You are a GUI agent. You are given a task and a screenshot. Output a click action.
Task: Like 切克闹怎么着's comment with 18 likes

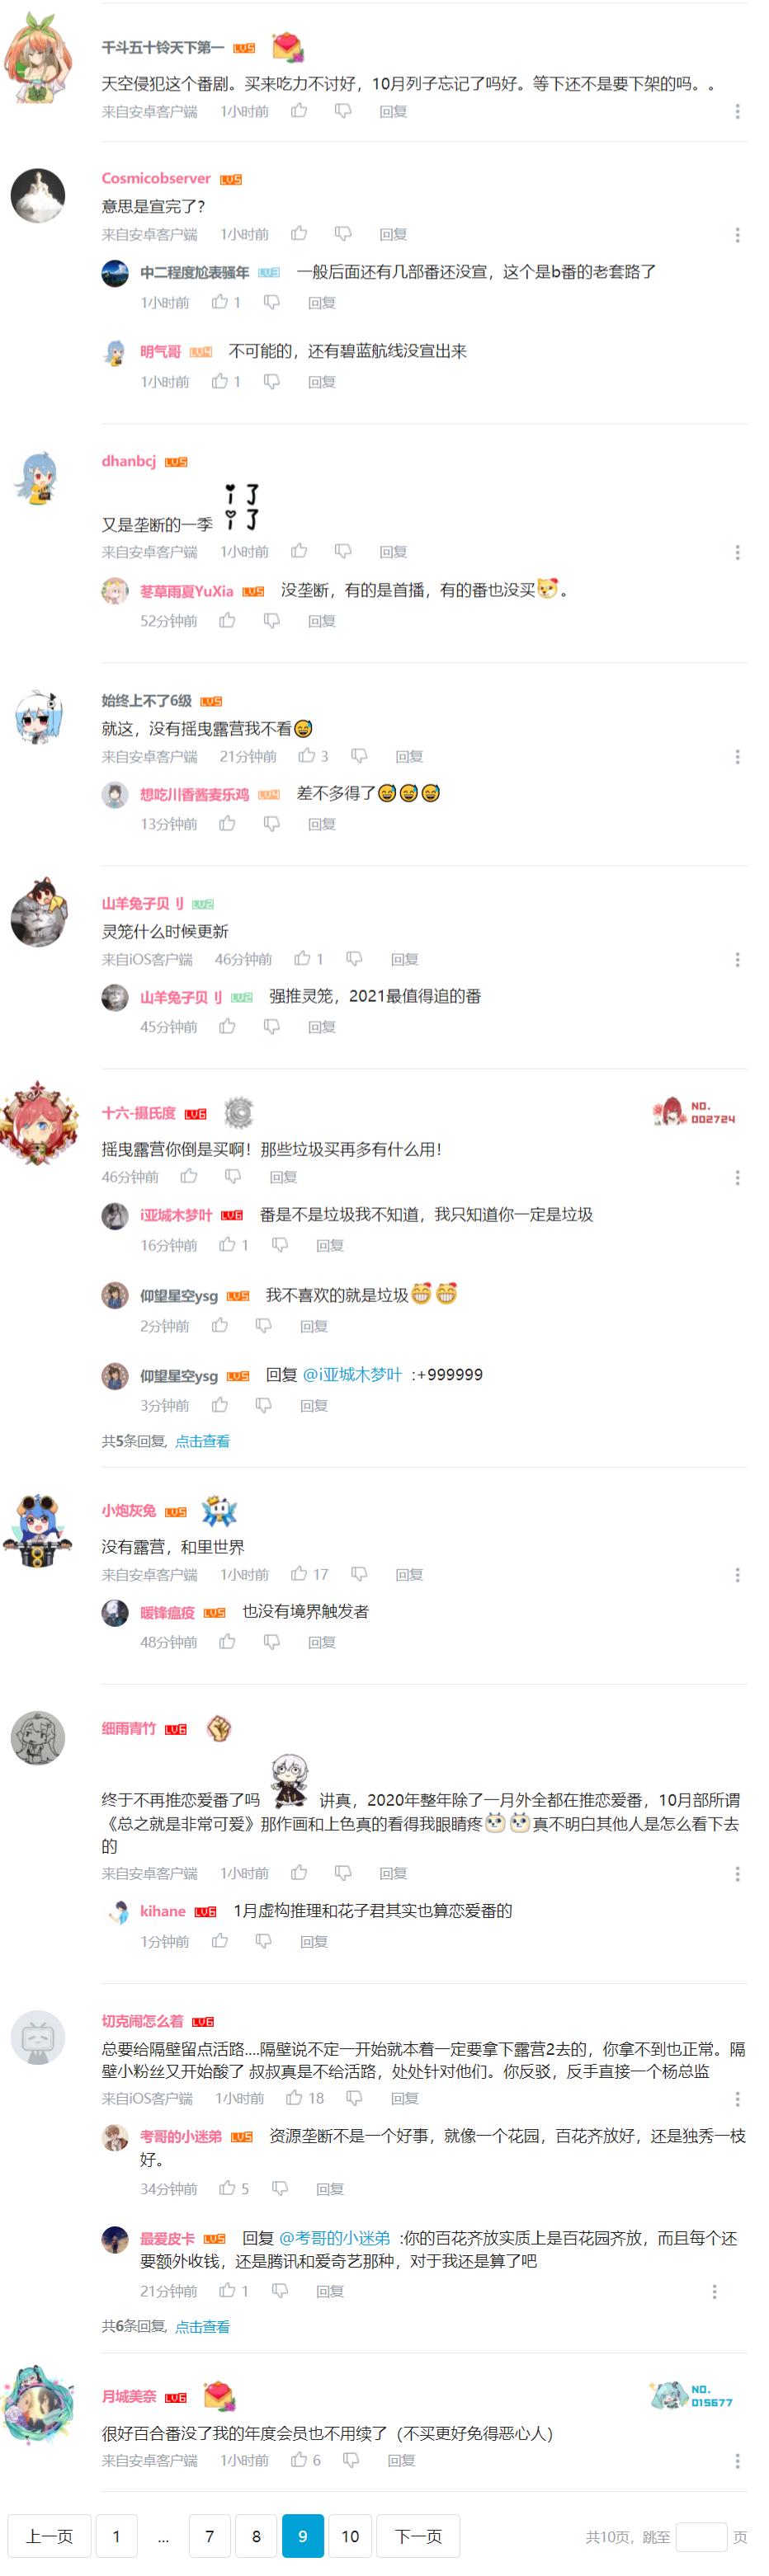[294, 2098]
